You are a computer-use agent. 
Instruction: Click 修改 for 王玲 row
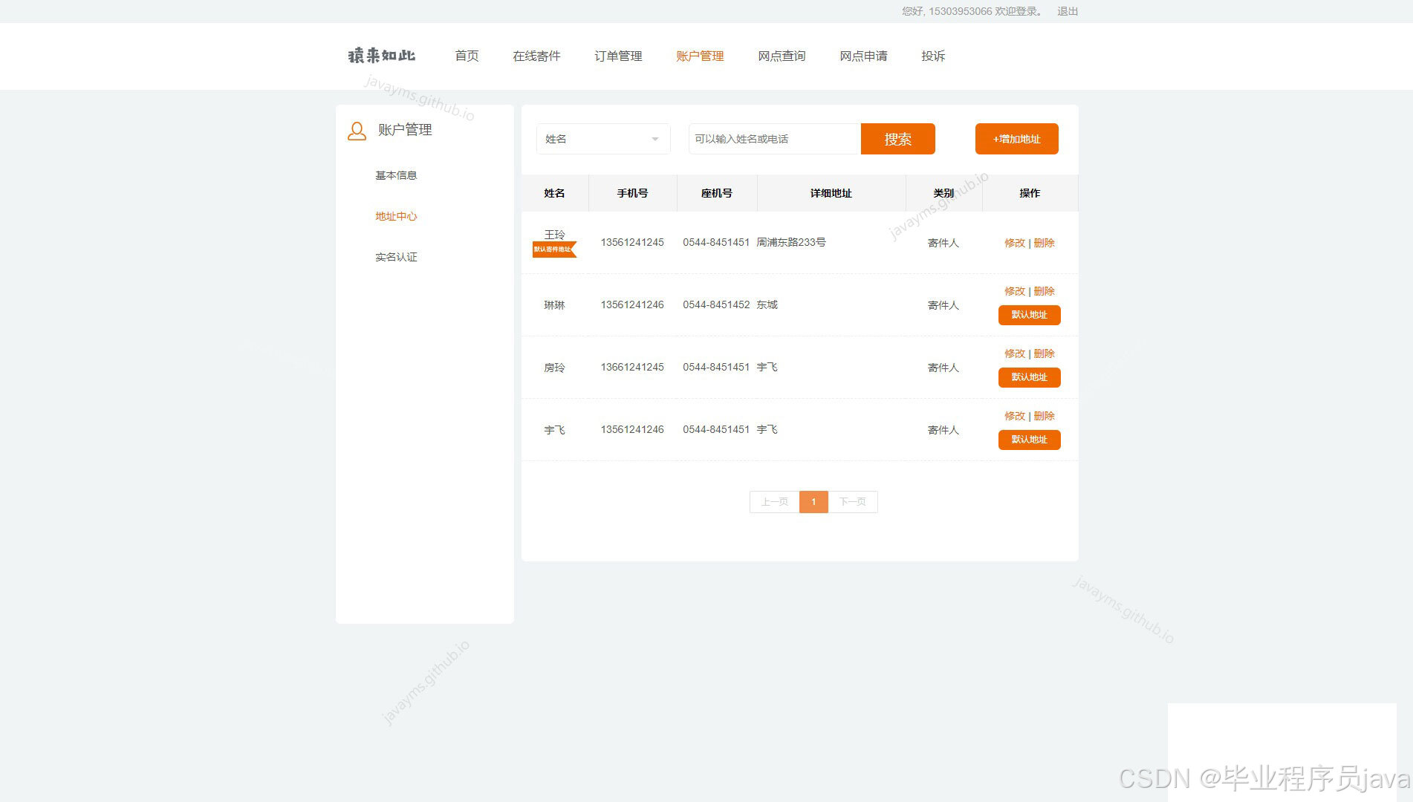(1015, 243)
